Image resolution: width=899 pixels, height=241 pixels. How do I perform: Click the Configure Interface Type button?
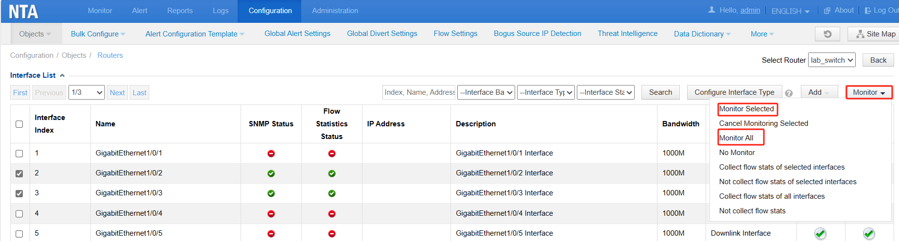pos(734,92)
